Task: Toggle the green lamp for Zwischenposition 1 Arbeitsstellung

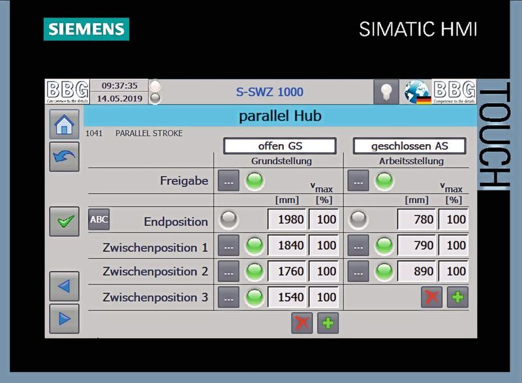Action: click(384, 245)
